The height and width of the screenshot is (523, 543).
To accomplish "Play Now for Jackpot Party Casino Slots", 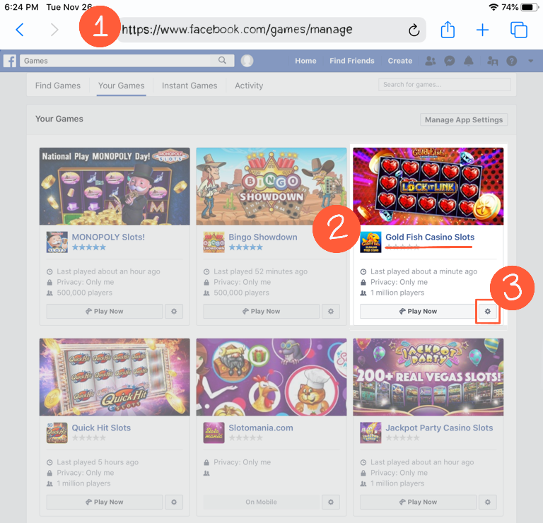I will tap(419, 502).
